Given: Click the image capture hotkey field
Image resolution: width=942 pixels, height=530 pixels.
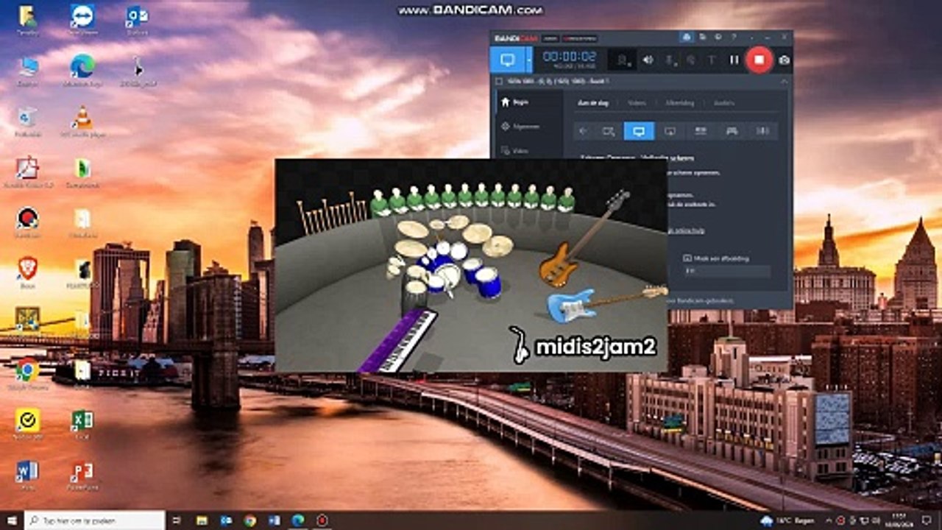Looking at the screenshot, I should [727, 272].
